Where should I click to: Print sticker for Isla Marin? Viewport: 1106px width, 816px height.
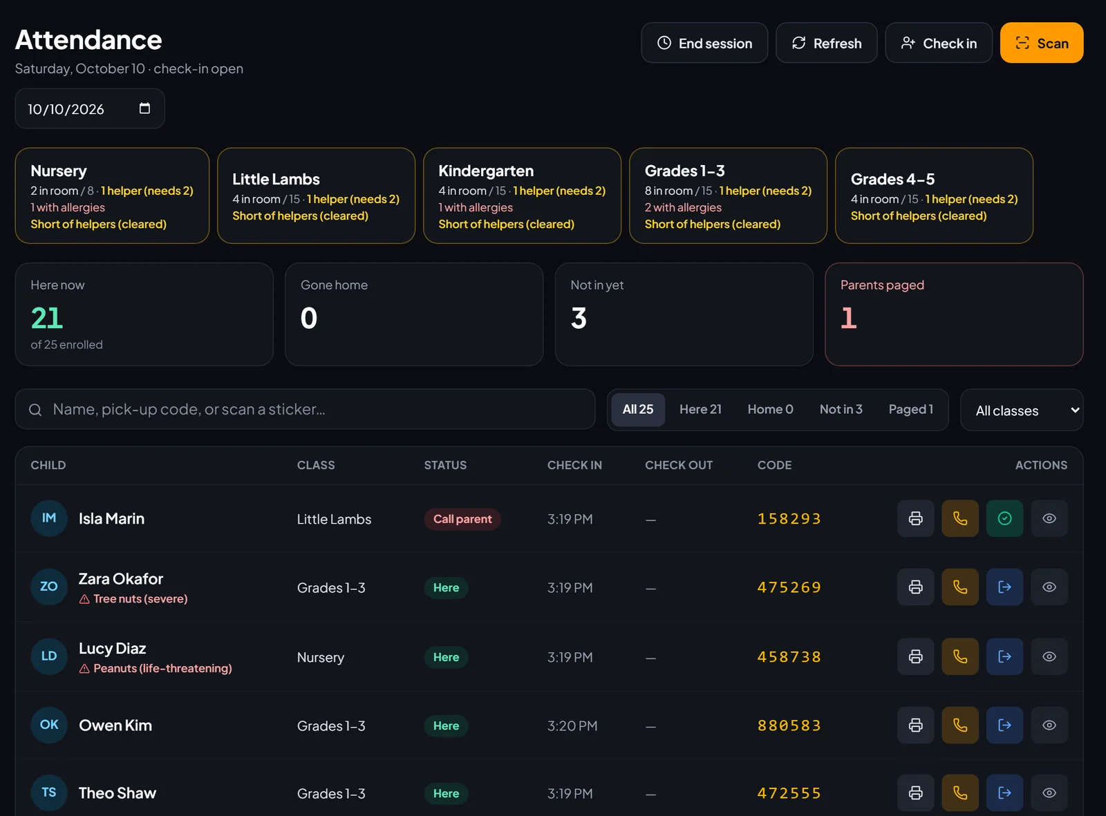915,518
